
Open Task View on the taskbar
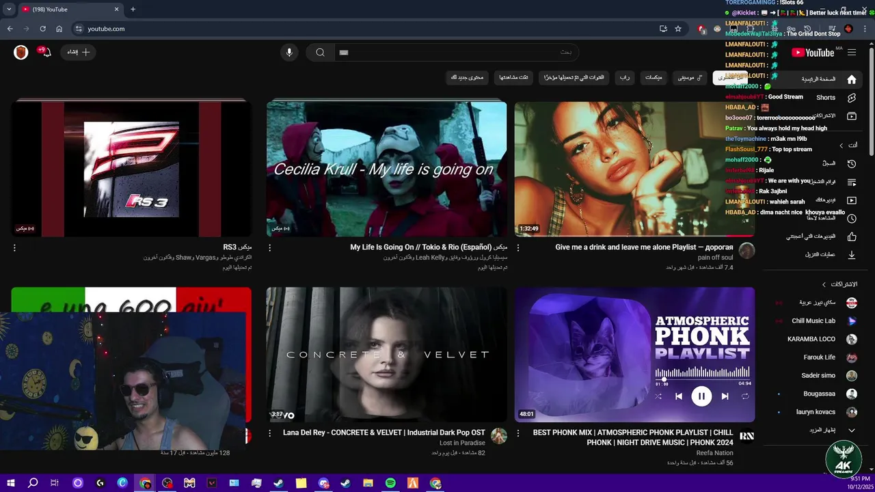coord(55,483)
